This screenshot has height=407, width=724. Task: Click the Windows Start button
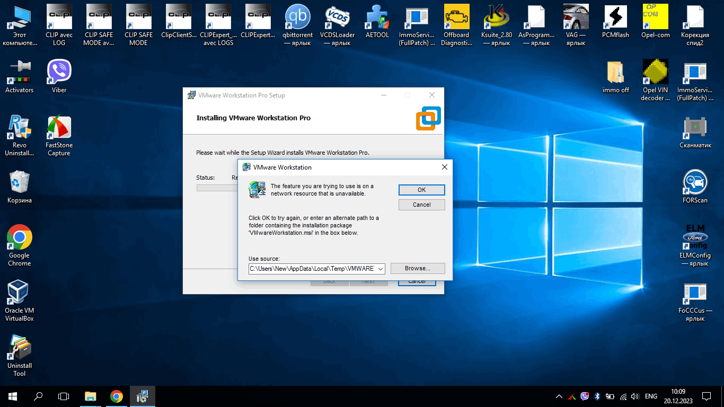point(12,396)
